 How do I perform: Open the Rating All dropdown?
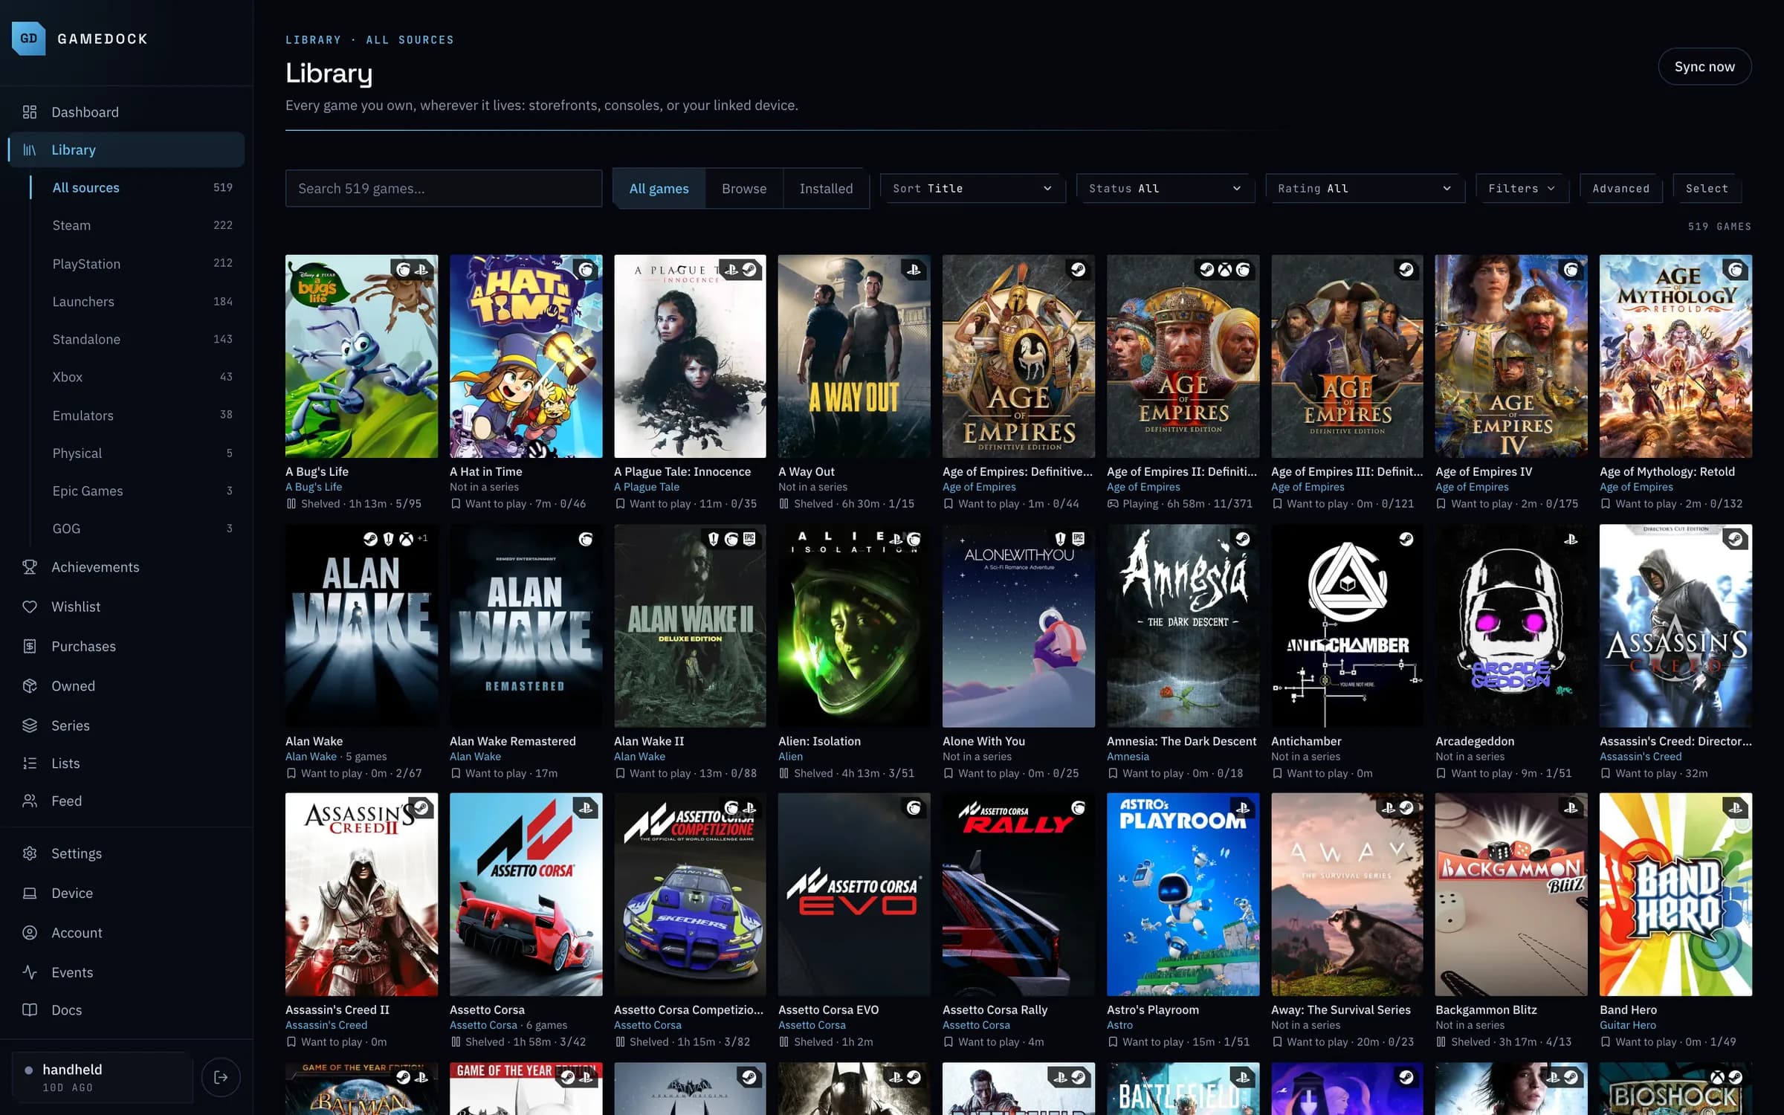click(x=1365, y=189)
